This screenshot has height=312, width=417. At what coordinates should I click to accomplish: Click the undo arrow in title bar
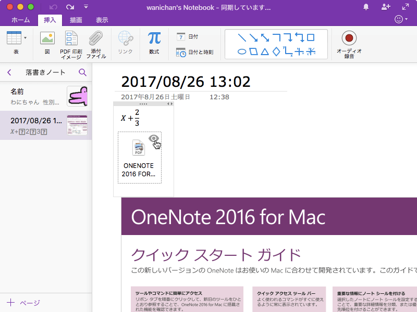[x=53, y=7]
